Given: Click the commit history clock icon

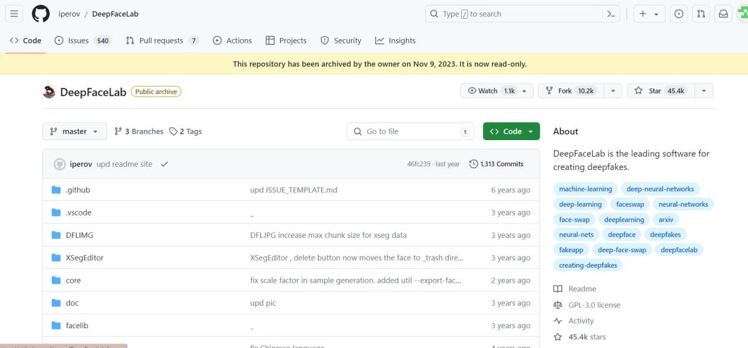Looking at the screenshot, I should pos(474,164).
